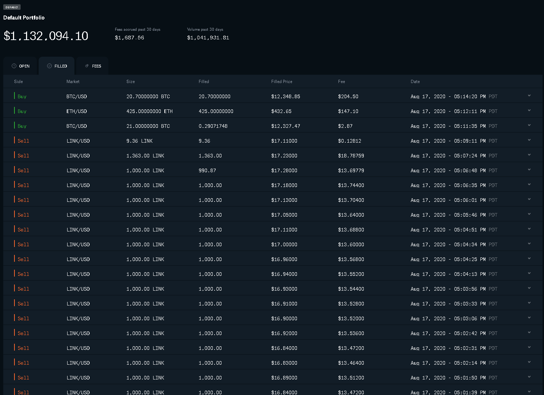Screen dimensions: 544x395
Task: Click the filled price $17.00000
Action: pyautogui.click(x=284, y=244)
